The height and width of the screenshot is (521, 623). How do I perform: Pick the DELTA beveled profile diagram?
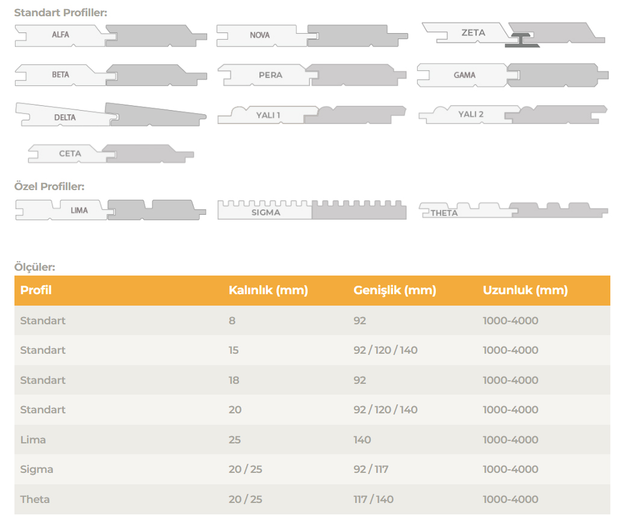[x=111, y=114]
